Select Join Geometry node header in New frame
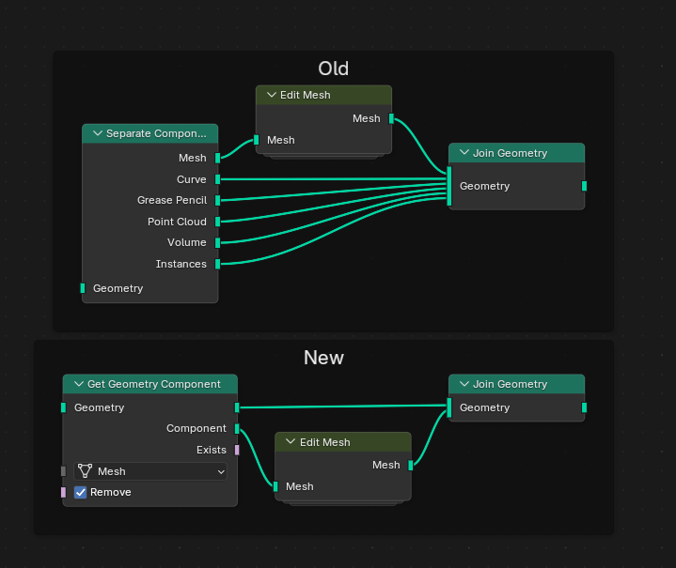The height and width of the screenshot is (568, 676). [x=516, y=384]
